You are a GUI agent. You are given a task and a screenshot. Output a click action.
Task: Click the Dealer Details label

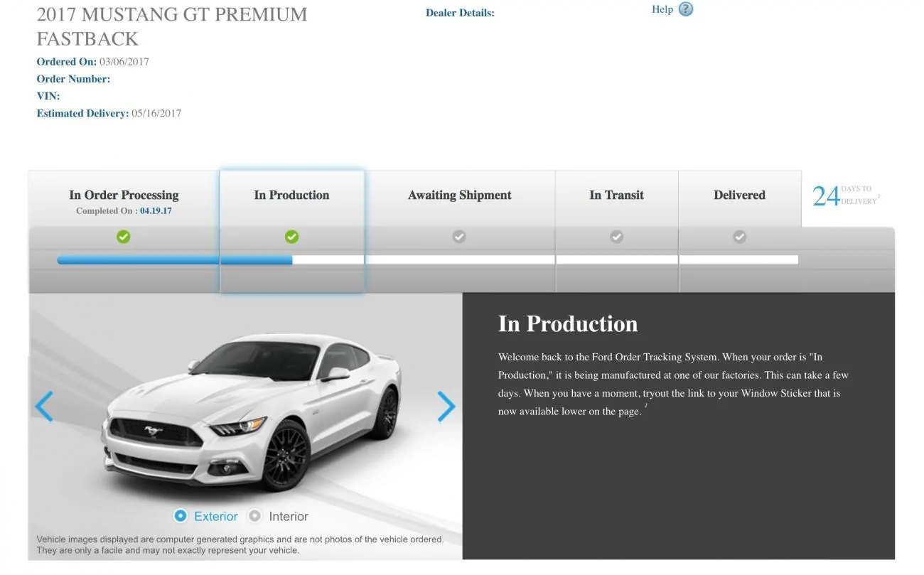tap(460, 13)
